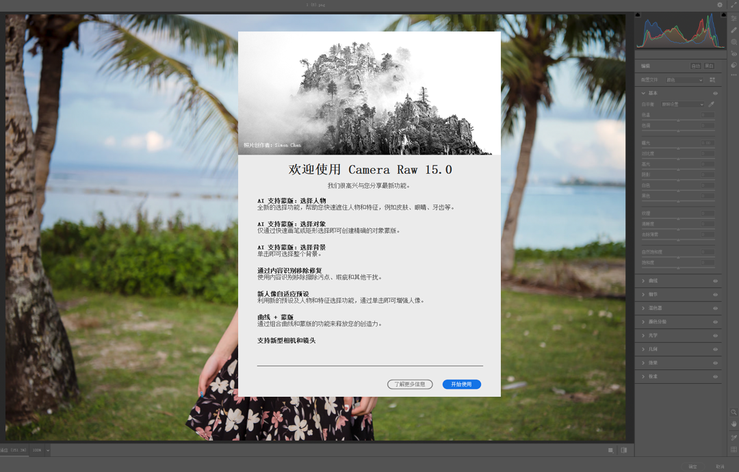Click the 新人像自适应预设 heading
This screenshot has width=739, height=472.
point(283,294)
